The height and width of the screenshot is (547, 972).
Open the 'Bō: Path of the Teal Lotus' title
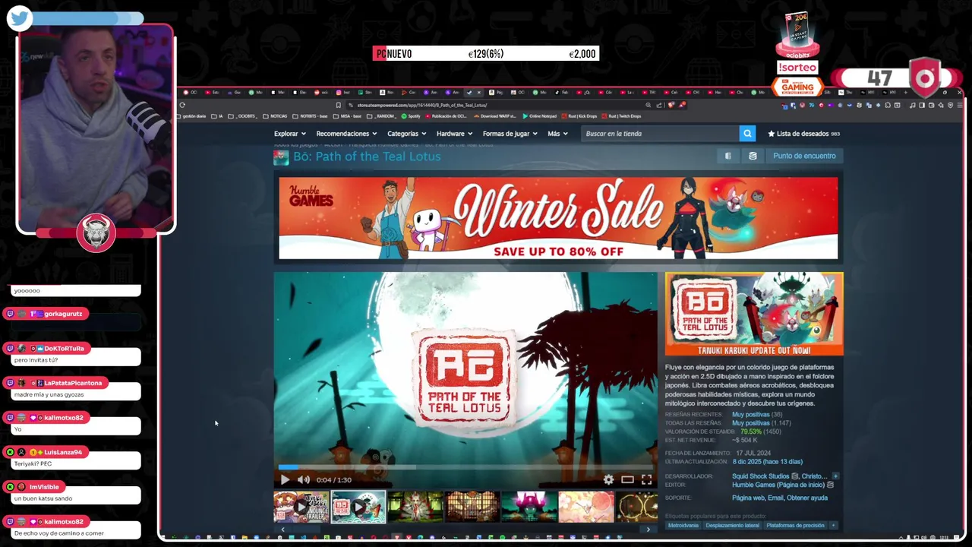click(x=367, y=157)
